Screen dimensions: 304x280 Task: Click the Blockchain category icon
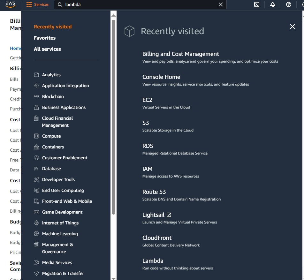36,96
